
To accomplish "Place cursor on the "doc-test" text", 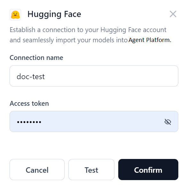I will (x=31, y=77).
